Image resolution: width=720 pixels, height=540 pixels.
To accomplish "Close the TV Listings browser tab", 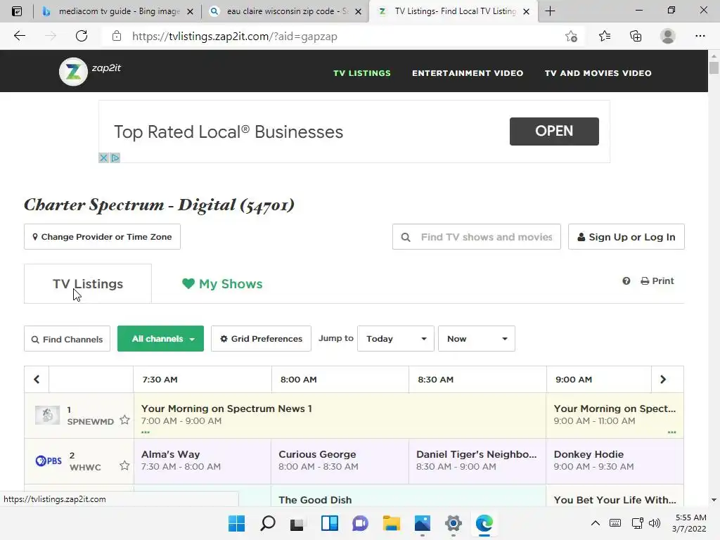I will tap(526, 11).
